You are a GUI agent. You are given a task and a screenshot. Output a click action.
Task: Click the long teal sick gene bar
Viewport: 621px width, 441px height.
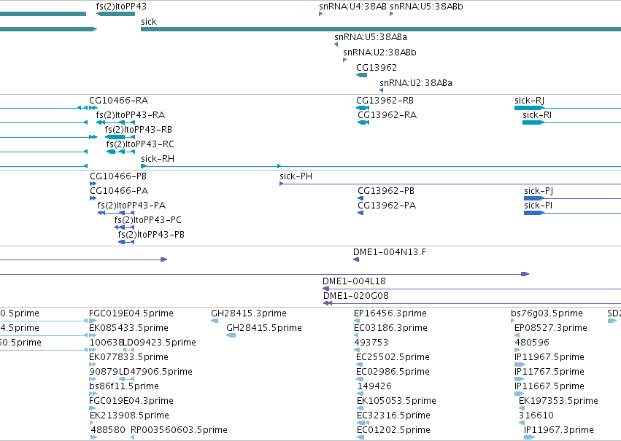(x=381, y=29)
